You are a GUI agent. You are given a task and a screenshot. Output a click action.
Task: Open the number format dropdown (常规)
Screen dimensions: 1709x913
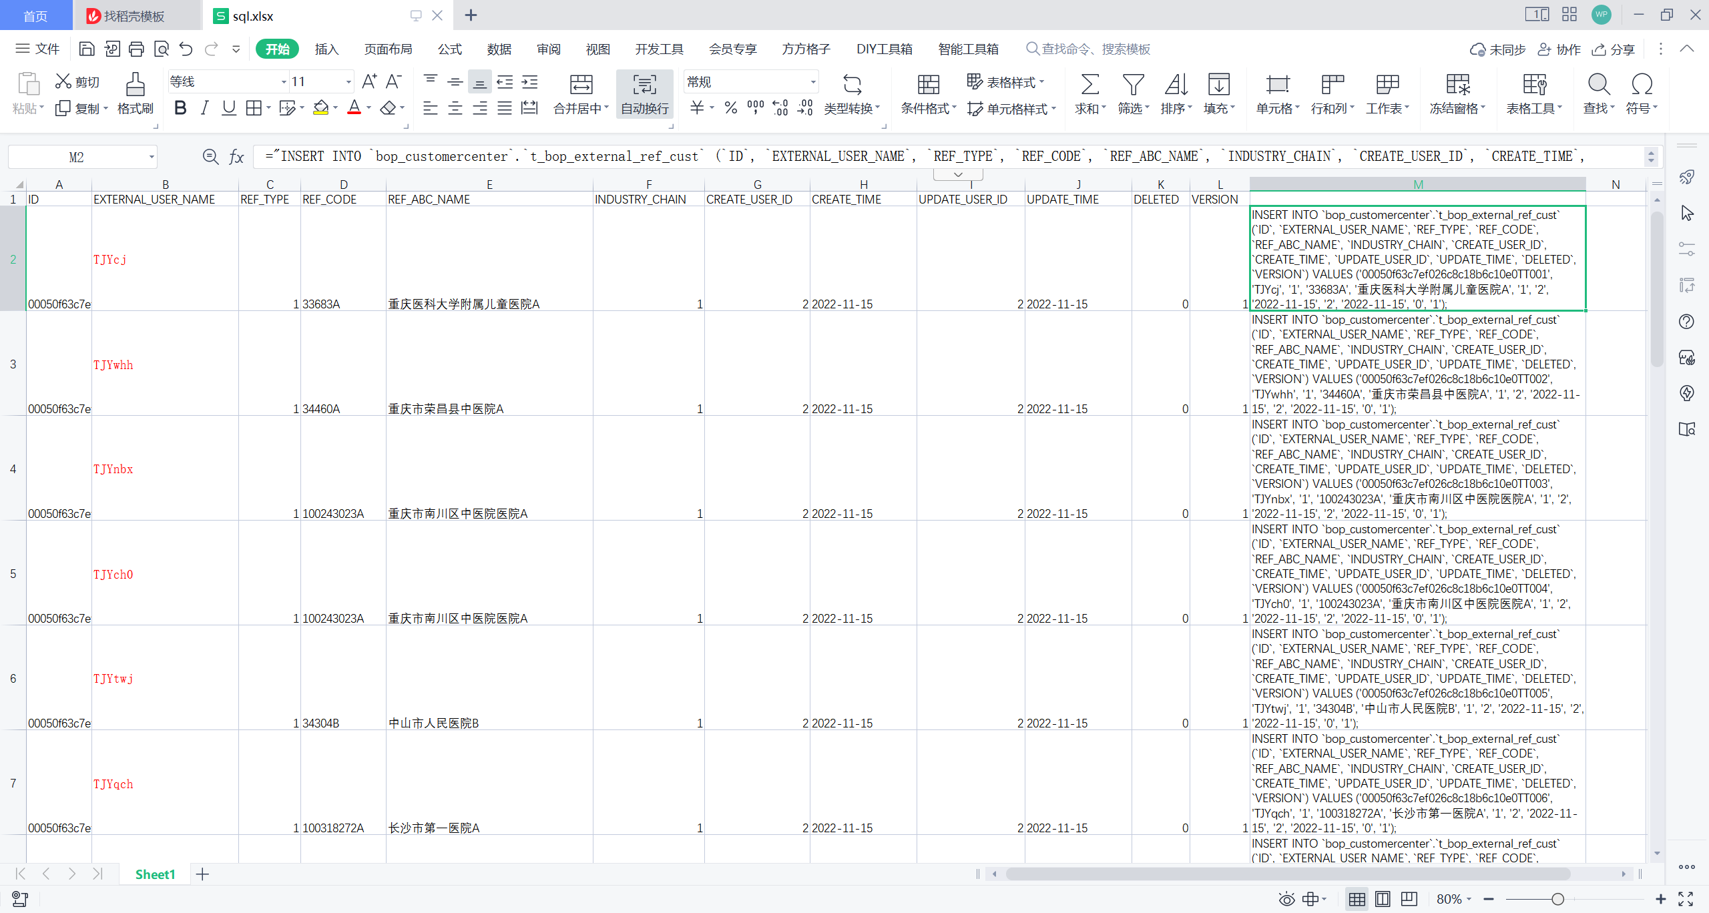[x=813, y=82]
